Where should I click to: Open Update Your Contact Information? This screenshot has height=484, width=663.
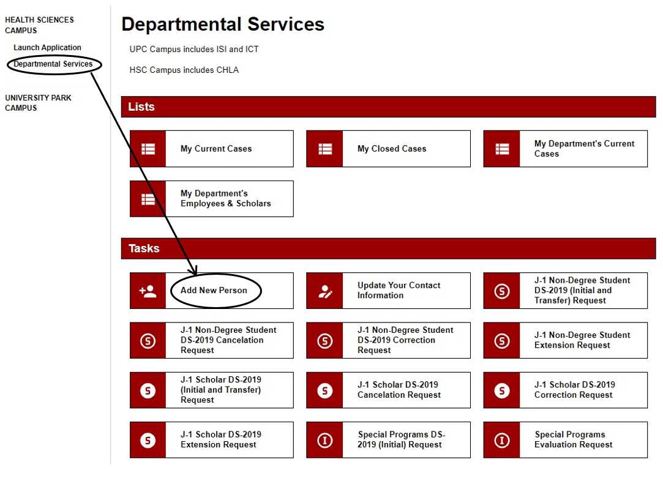(x=389, y=291)
